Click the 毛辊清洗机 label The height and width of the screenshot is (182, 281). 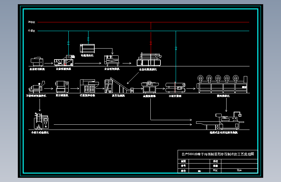click(87, 55)
